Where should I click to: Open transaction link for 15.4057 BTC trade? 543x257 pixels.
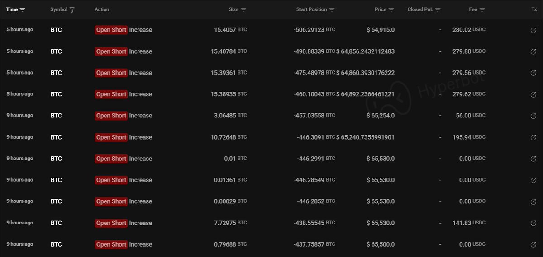533,30
